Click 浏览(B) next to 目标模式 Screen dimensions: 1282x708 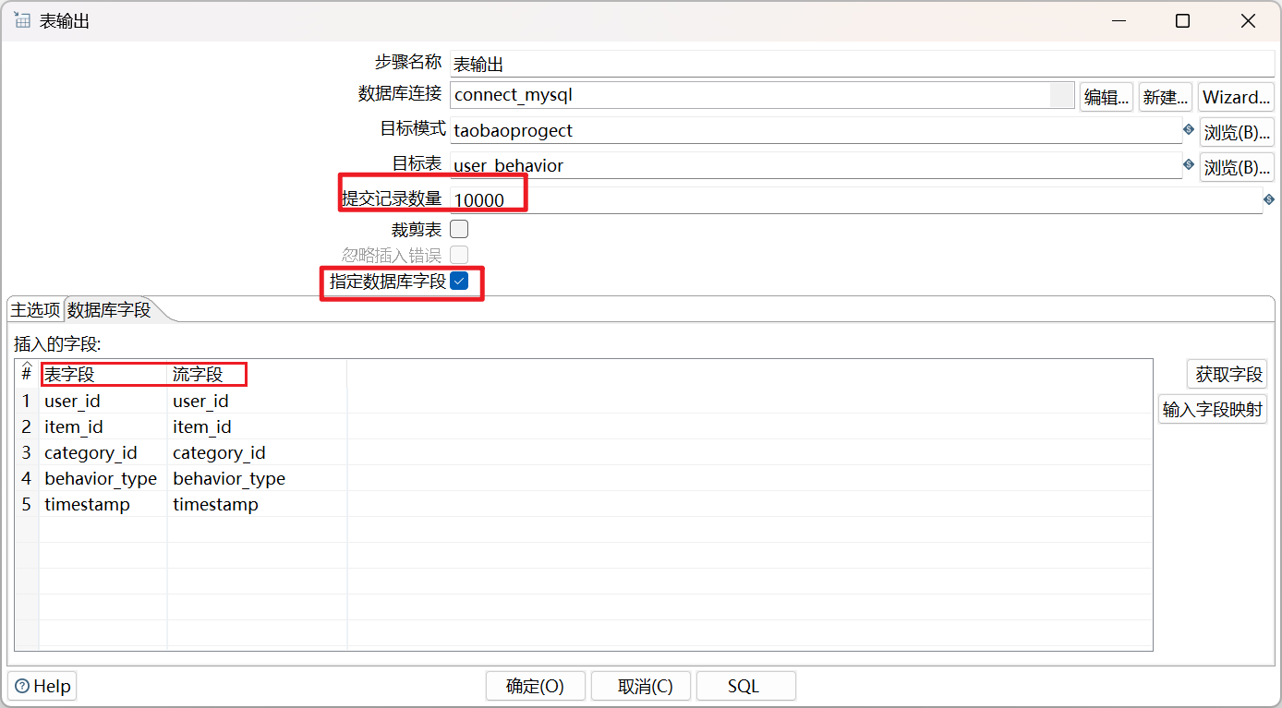coord(1236,130)
